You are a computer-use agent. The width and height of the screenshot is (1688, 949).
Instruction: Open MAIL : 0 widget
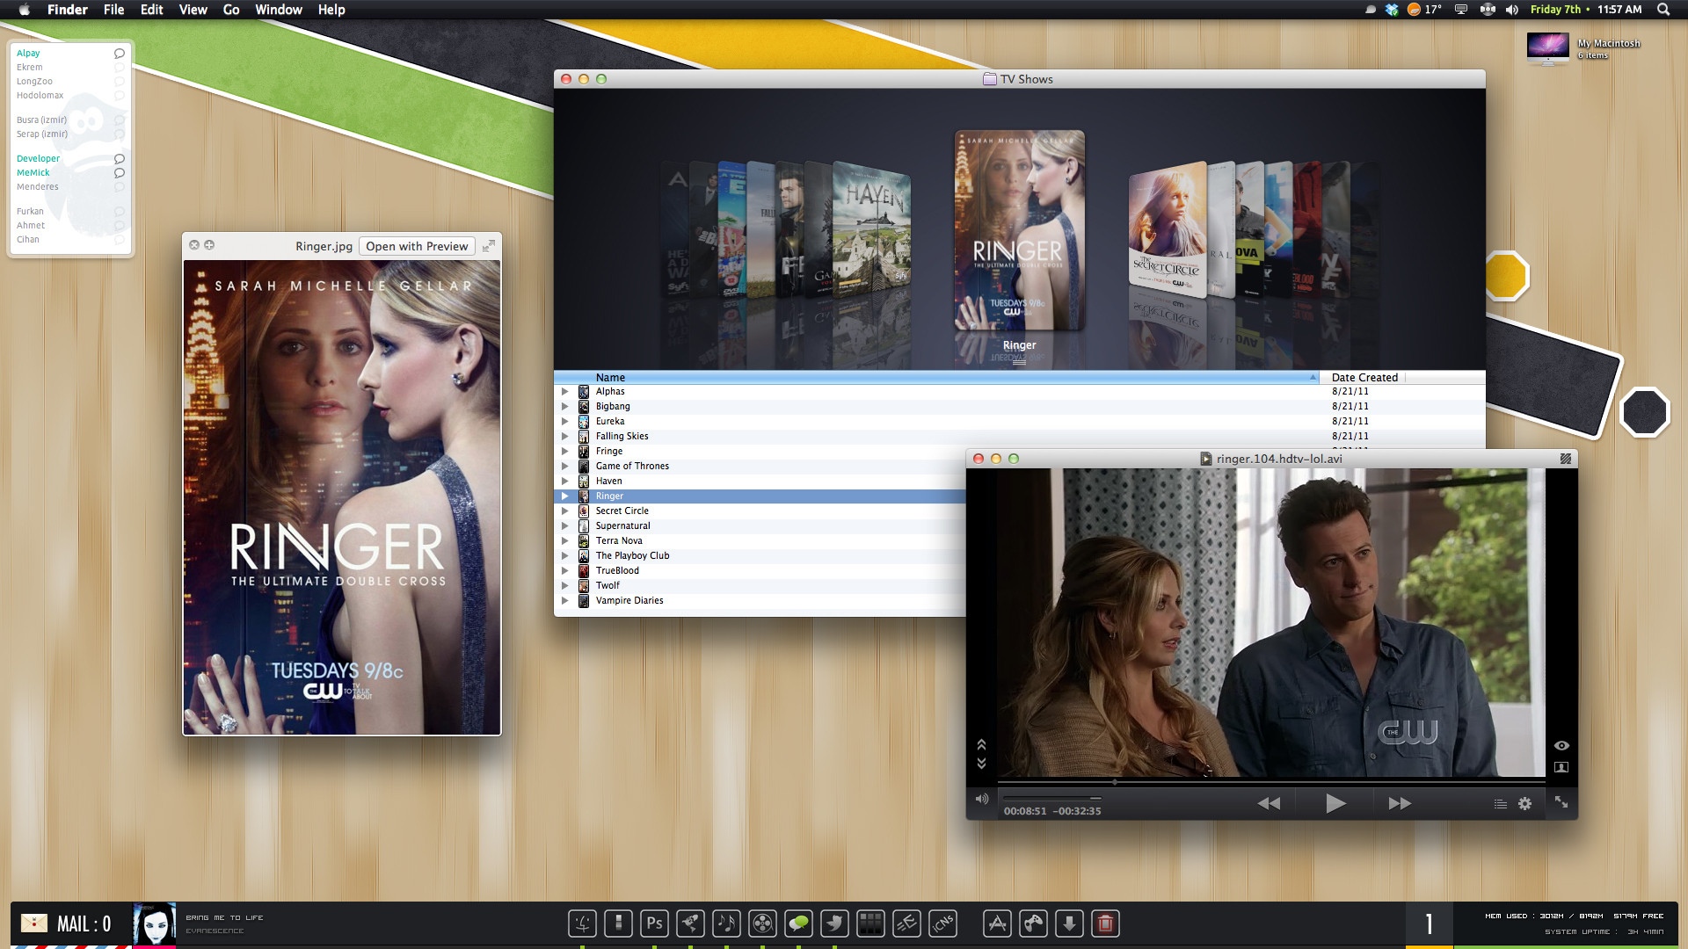point(70,924)
